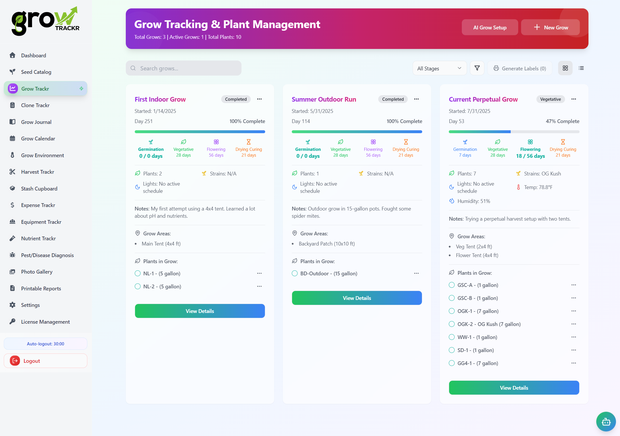Screen dimensions: 620x436
Task: Click the Seed Catalog sprout icon
Action: click(x=12, y=72)
